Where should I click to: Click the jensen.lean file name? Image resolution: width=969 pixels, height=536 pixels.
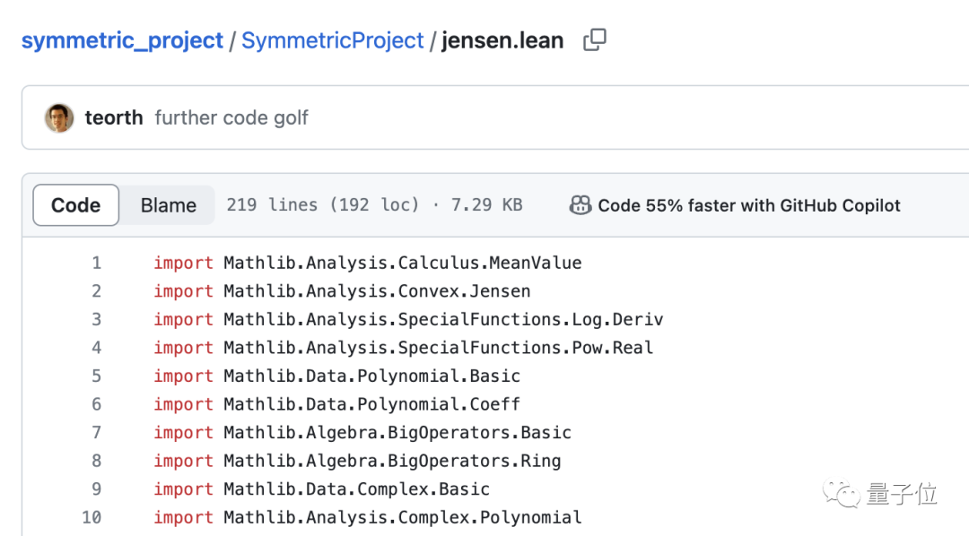click(502, 41)
